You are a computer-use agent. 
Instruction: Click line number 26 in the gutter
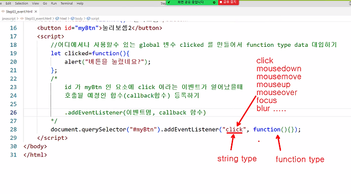coord(14,112)
